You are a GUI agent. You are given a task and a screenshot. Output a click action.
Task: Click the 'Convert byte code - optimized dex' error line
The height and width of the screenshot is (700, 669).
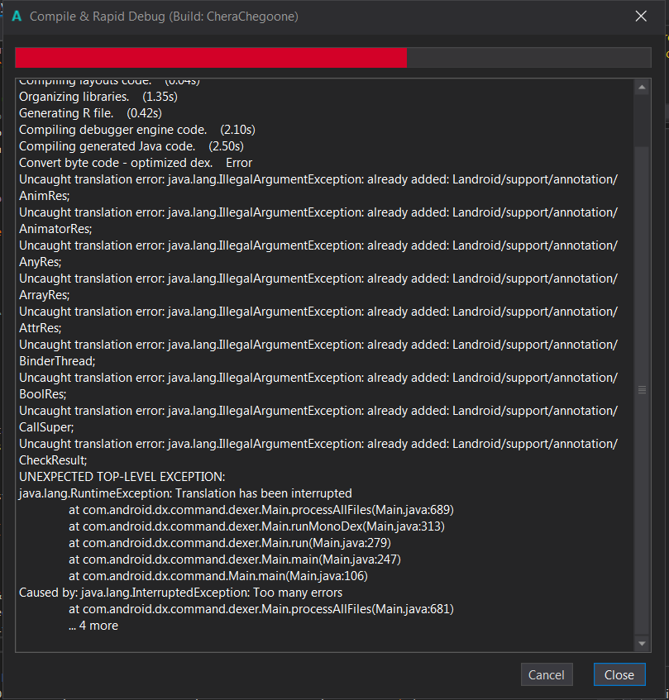coord(135,163)
